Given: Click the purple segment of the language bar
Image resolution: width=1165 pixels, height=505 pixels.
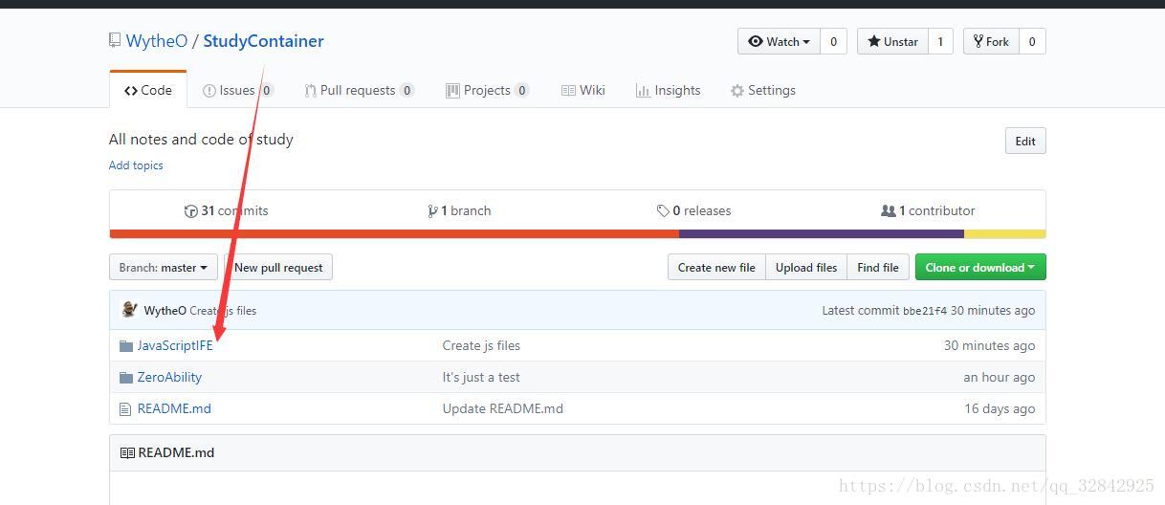Looking at the screenshot, I should click(822, 234).
